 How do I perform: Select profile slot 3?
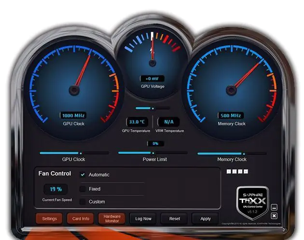click(x=240, y=171)
